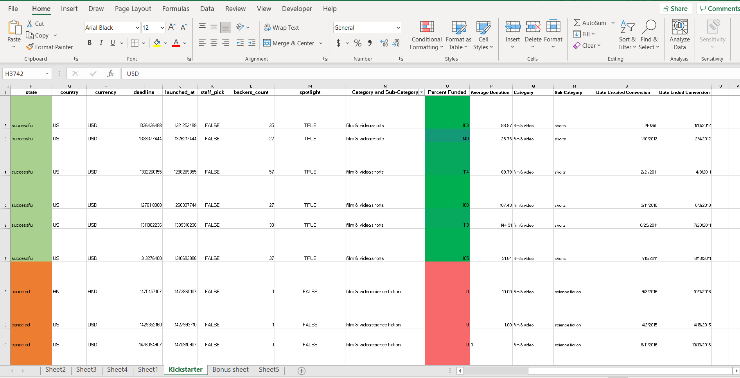The height and width of the screenshot is (378, 740).
Task: Open the Category and Sub-Category filter arrow
Action: (421, 92)
